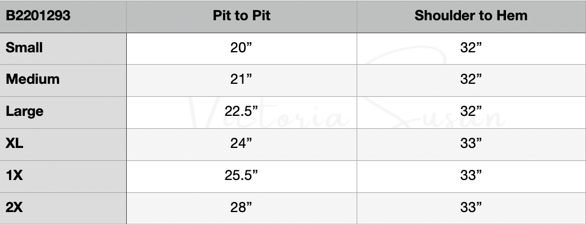The width and height of the screenshot is (586, 225).
Task: Click the 1X row label
Action: [15, 175]
